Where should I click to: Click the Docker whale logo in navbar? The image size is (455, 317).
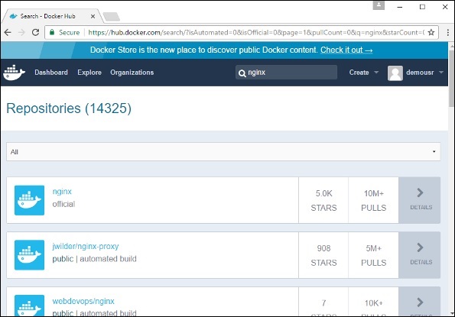(x=14, y=73)
